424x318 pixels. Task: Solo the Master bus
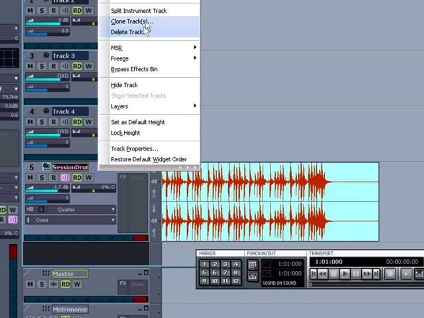(42, 284)
